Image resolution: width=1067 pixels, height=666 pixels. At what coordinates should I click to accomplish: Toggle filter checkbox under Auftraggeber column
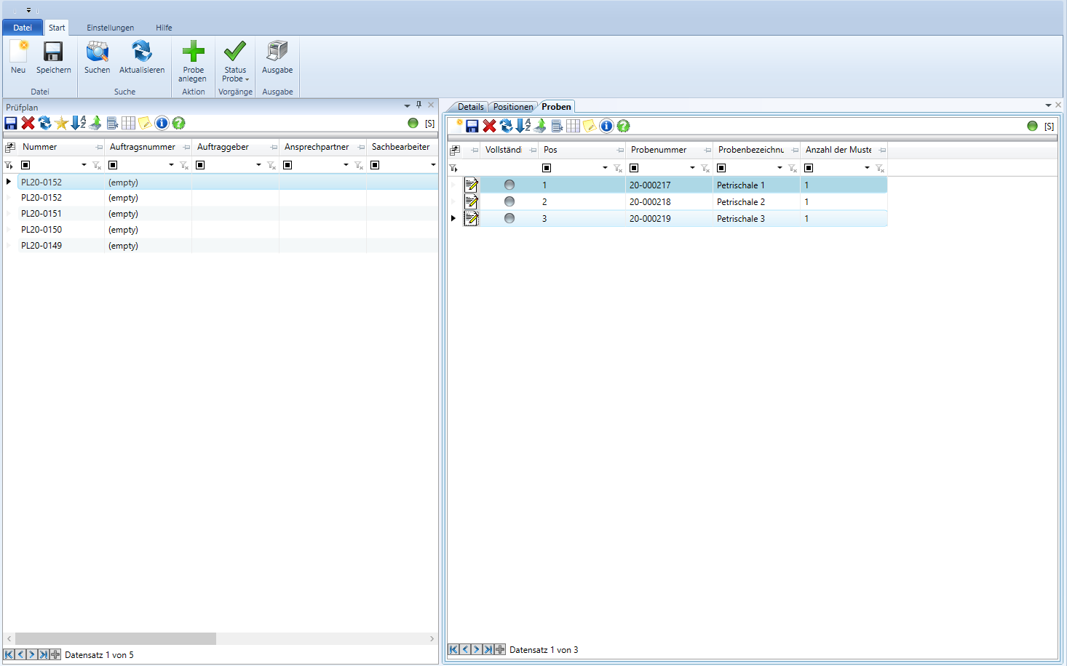click(x=200, y=165)
